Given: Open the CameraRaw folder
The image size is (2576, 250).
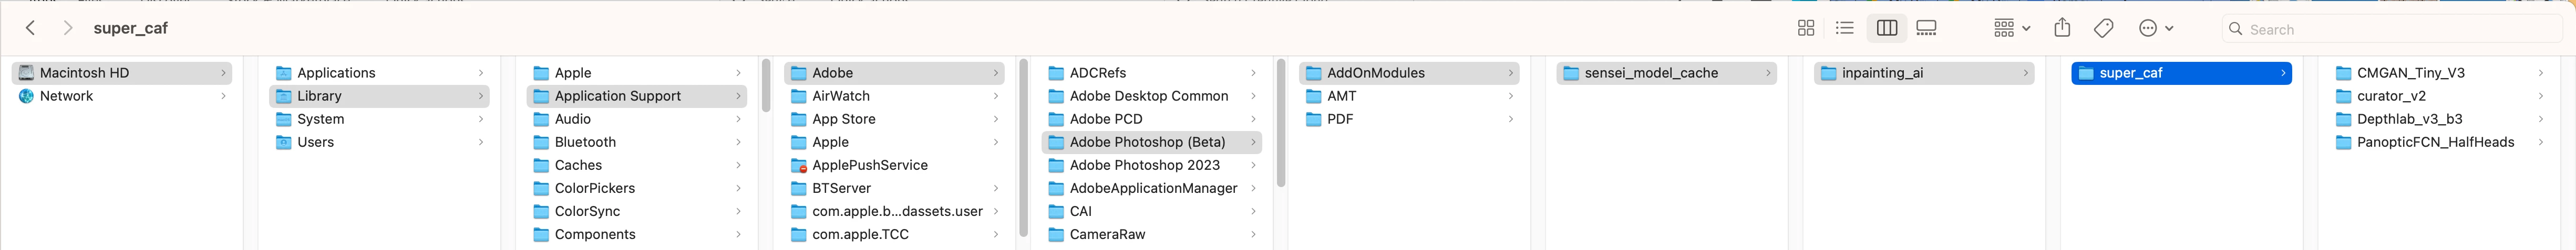Looking at the screenshot, I should 1152,234.
